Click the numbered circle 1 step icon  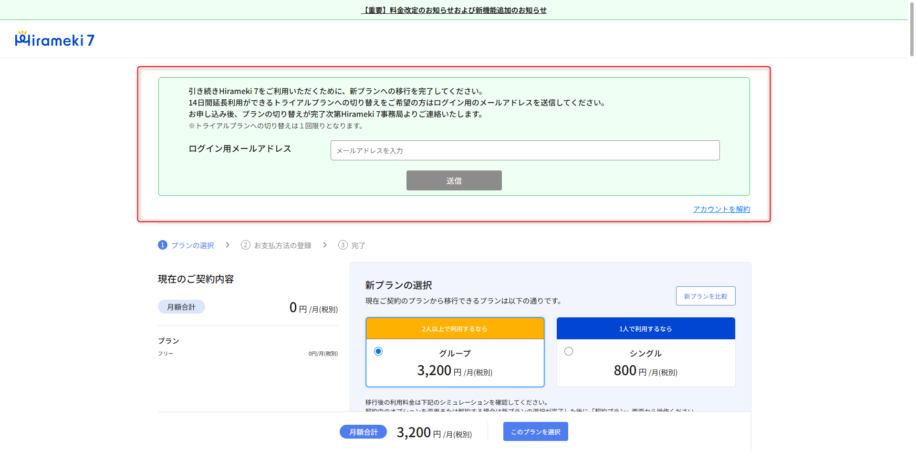click(x=163, y=245)
